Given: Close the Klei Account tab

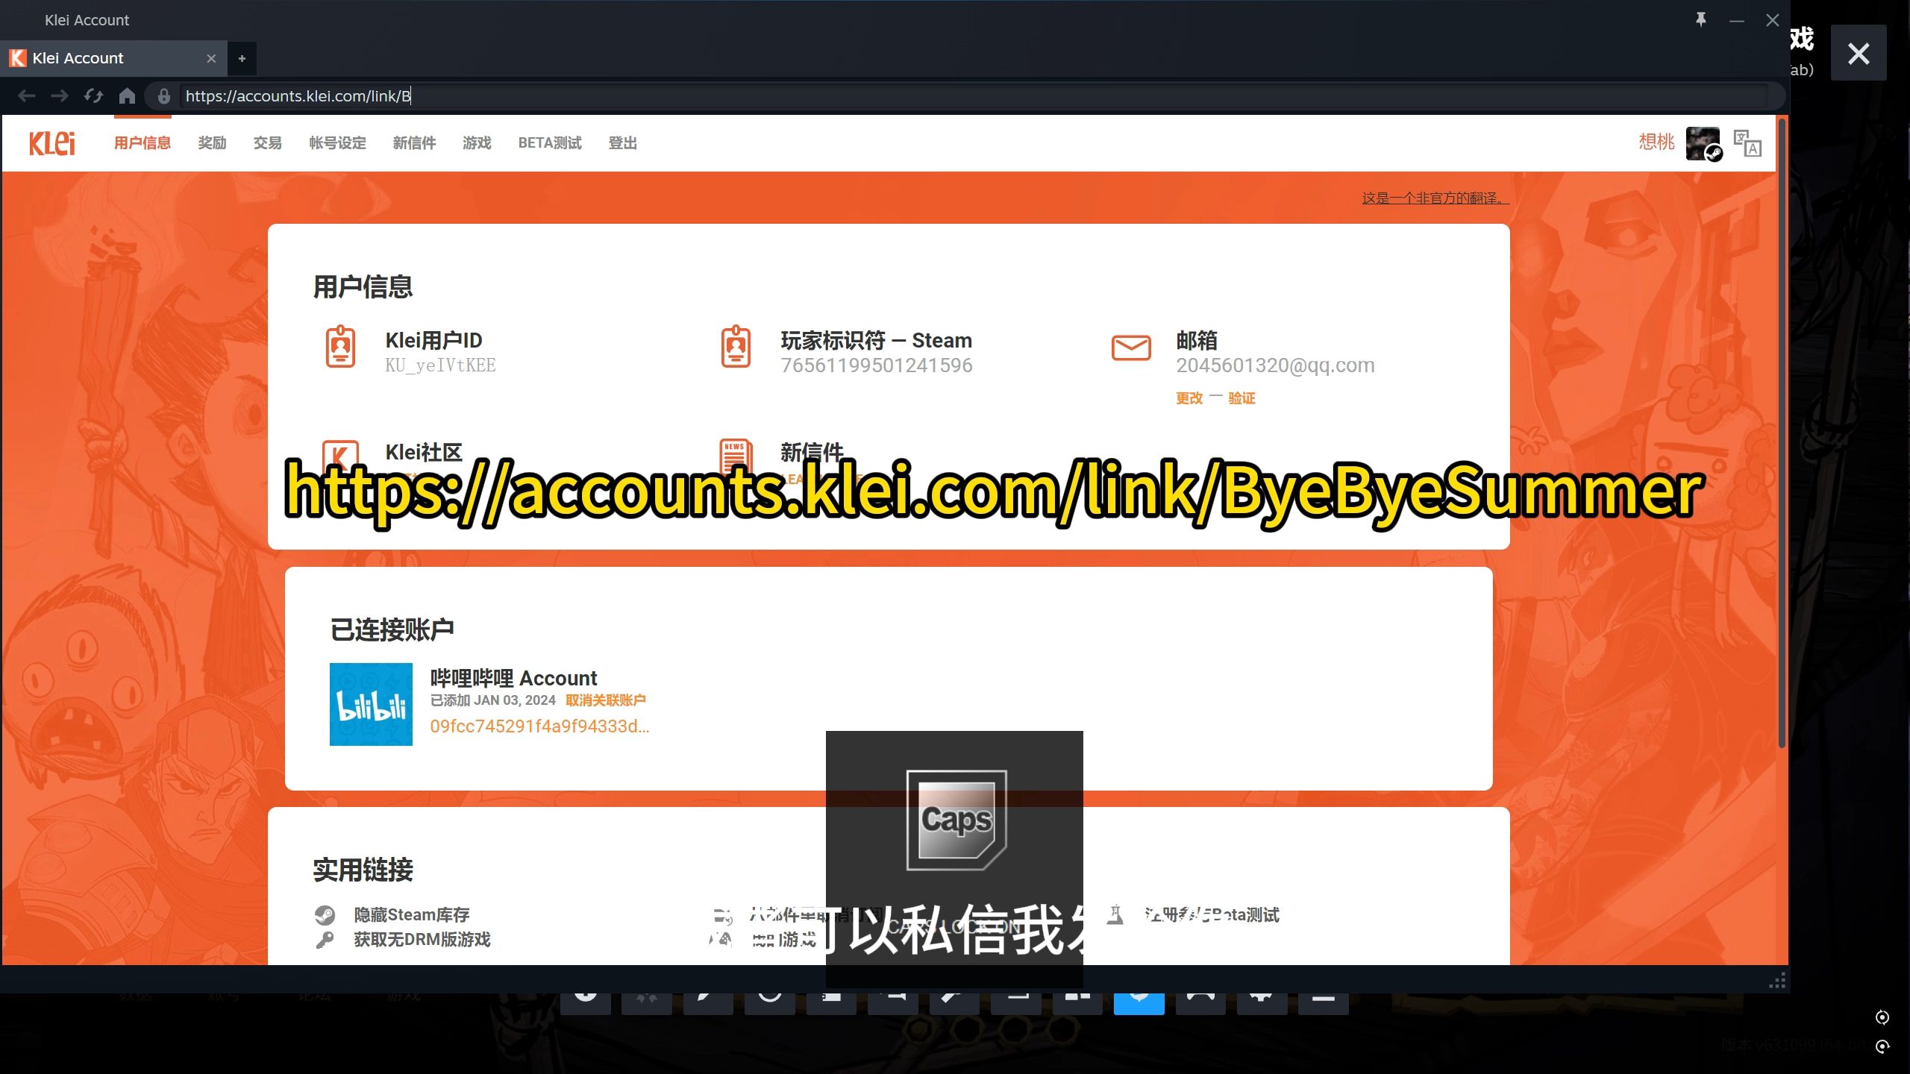Looking at the screenshot, I should pos(211,58).
